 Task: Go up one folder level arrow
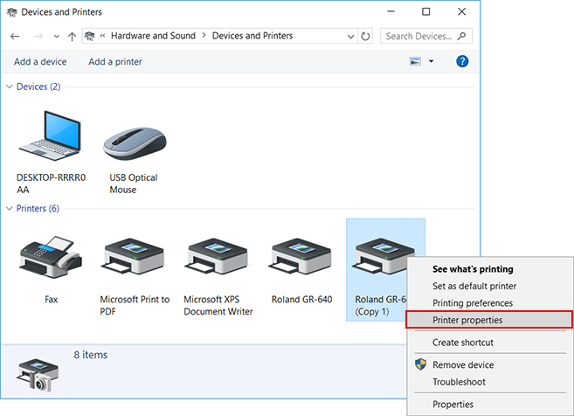click(x=72, y=36)
